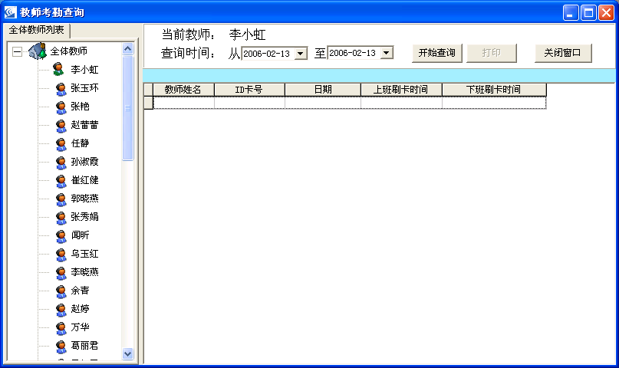Click the house icon beside 全体教师
Screen dimensions: 619x368
pyautogui.click(x=38, y=51)
